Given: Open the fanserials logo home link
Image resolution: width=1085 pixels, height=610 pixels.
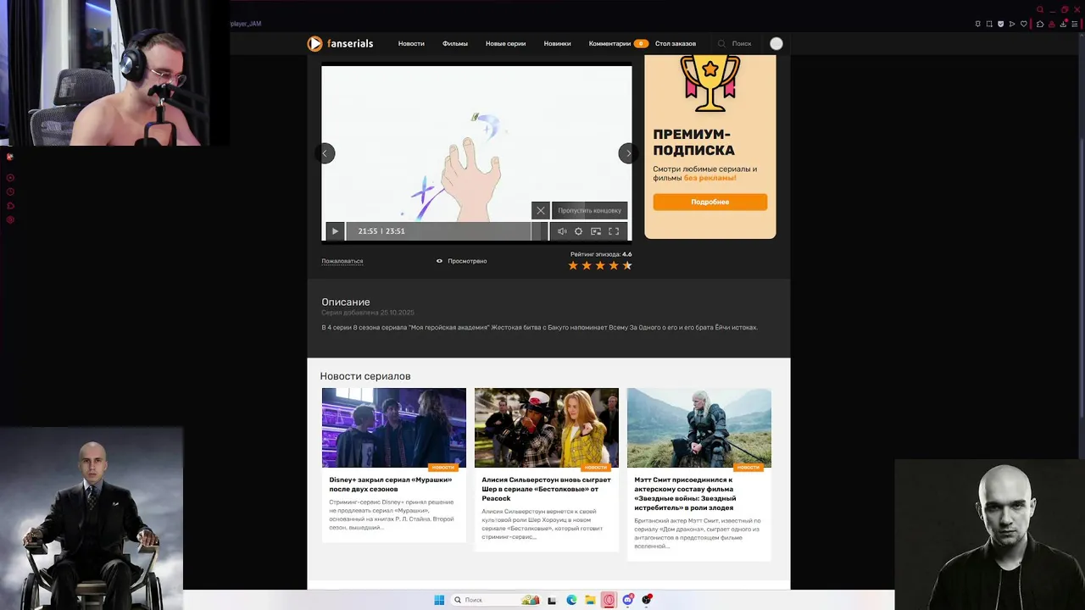Looking at the screenshot, I should point(340,43).
